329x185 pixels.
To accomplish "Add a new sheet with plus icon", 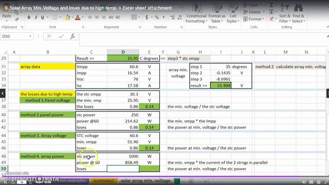I will pos(191,181).
